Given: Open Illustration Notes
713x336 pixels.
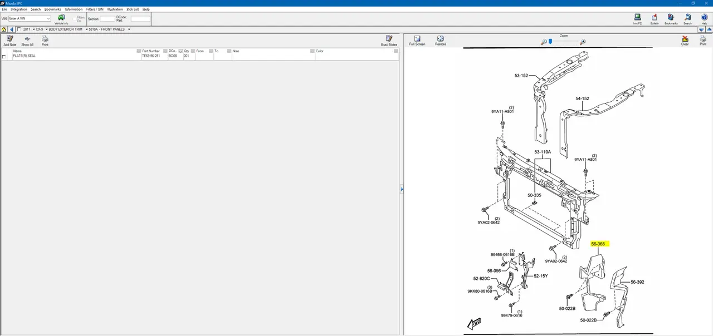Looking at the screenshot, I should (389, 39).
